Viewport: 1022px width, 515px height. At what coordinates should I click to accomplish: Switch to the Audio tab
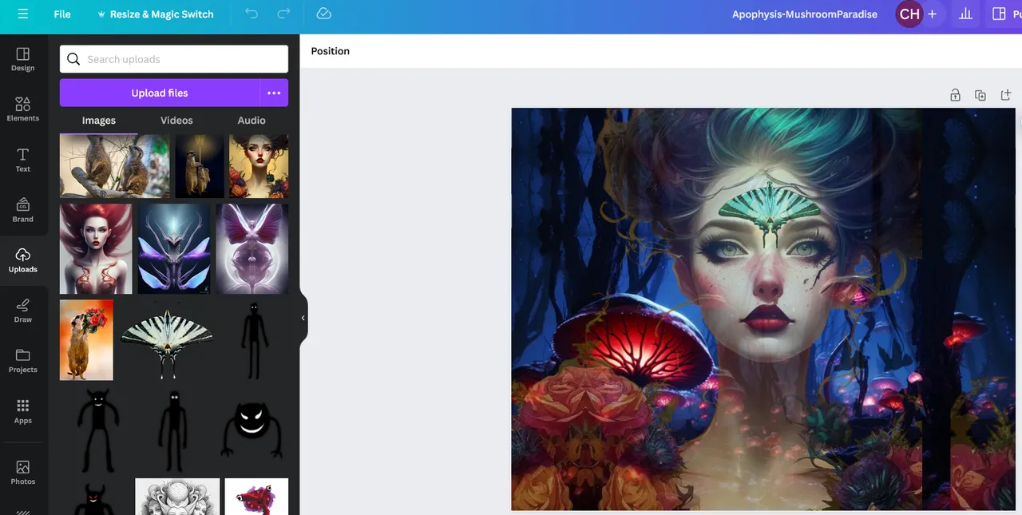tap(252, 121)
